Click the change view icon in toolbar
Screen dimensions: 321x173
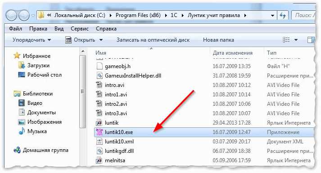pyautogui.click(x=286, y=40)
